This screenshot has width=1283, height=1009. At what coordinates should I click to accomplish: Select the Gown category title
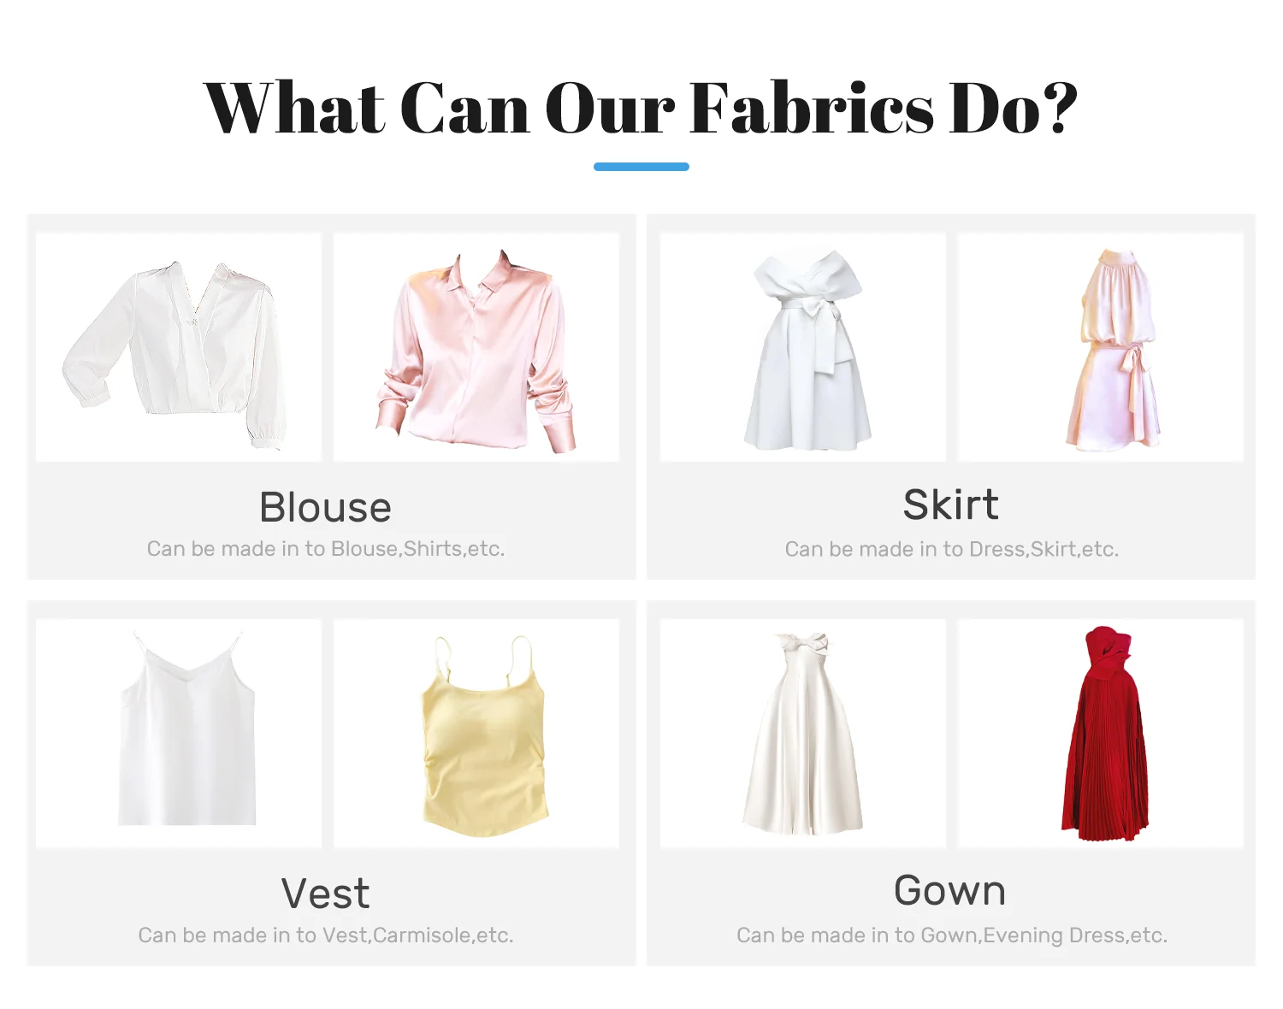(x=950, y=890)
